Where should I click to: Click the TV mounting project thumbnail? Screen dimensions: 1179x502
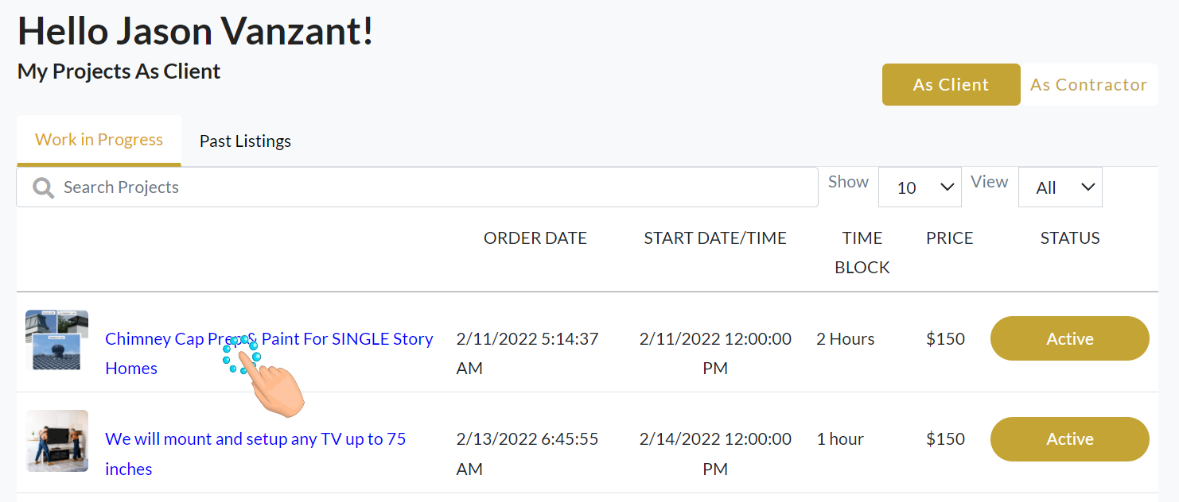coord(56,441)
